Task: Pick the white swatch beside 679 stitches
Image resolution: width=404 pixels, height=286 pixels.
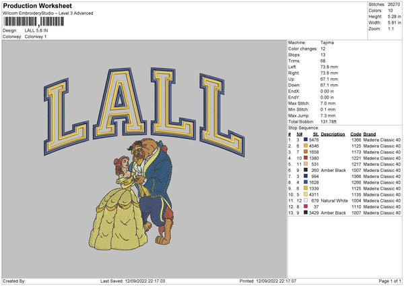Action: tap(306, 200)
